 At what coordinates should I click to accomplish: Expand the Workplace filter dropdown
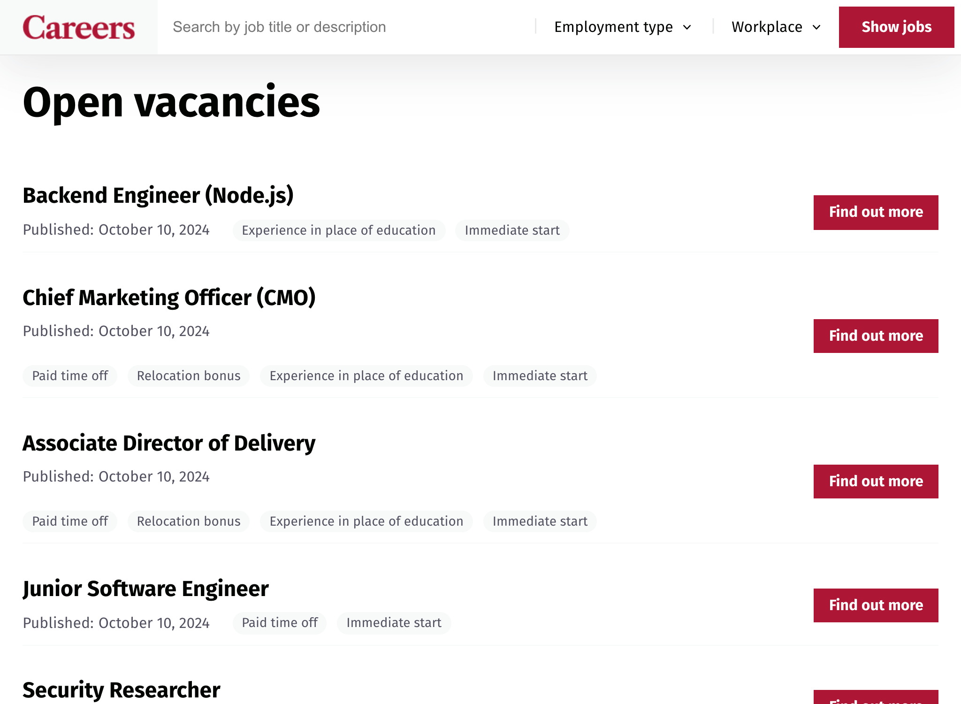(x=776, y=27)
